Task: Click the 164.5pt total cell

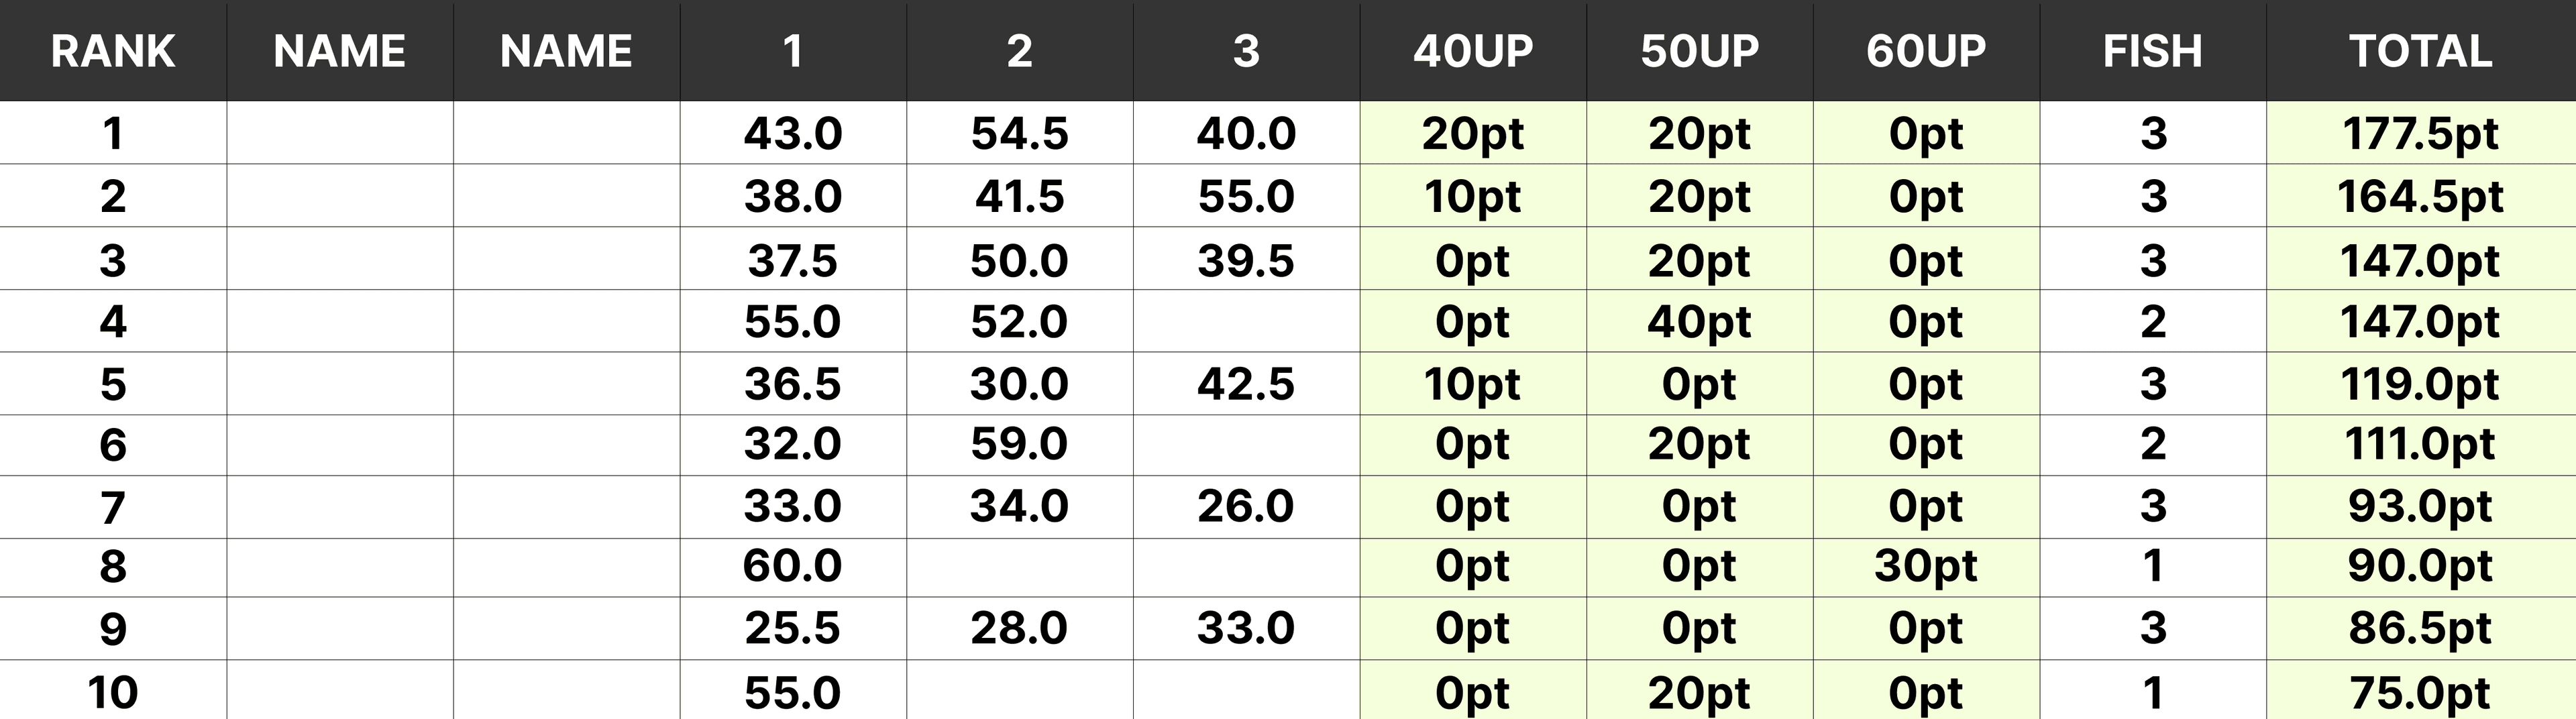Action: click(x=2420, y=196)
